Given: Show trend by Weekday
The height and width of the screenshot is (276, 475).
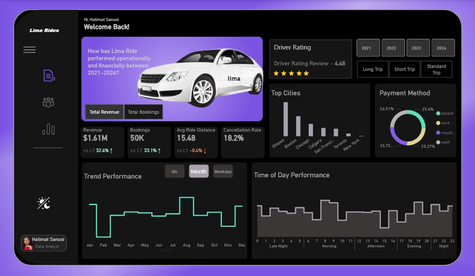Looking at the screenshot, I should coord(223,172).
